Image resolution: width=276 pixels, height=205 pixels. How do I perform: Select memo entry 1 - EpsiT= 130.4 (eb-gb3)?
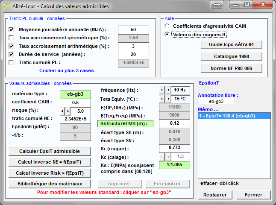[234, 116]
